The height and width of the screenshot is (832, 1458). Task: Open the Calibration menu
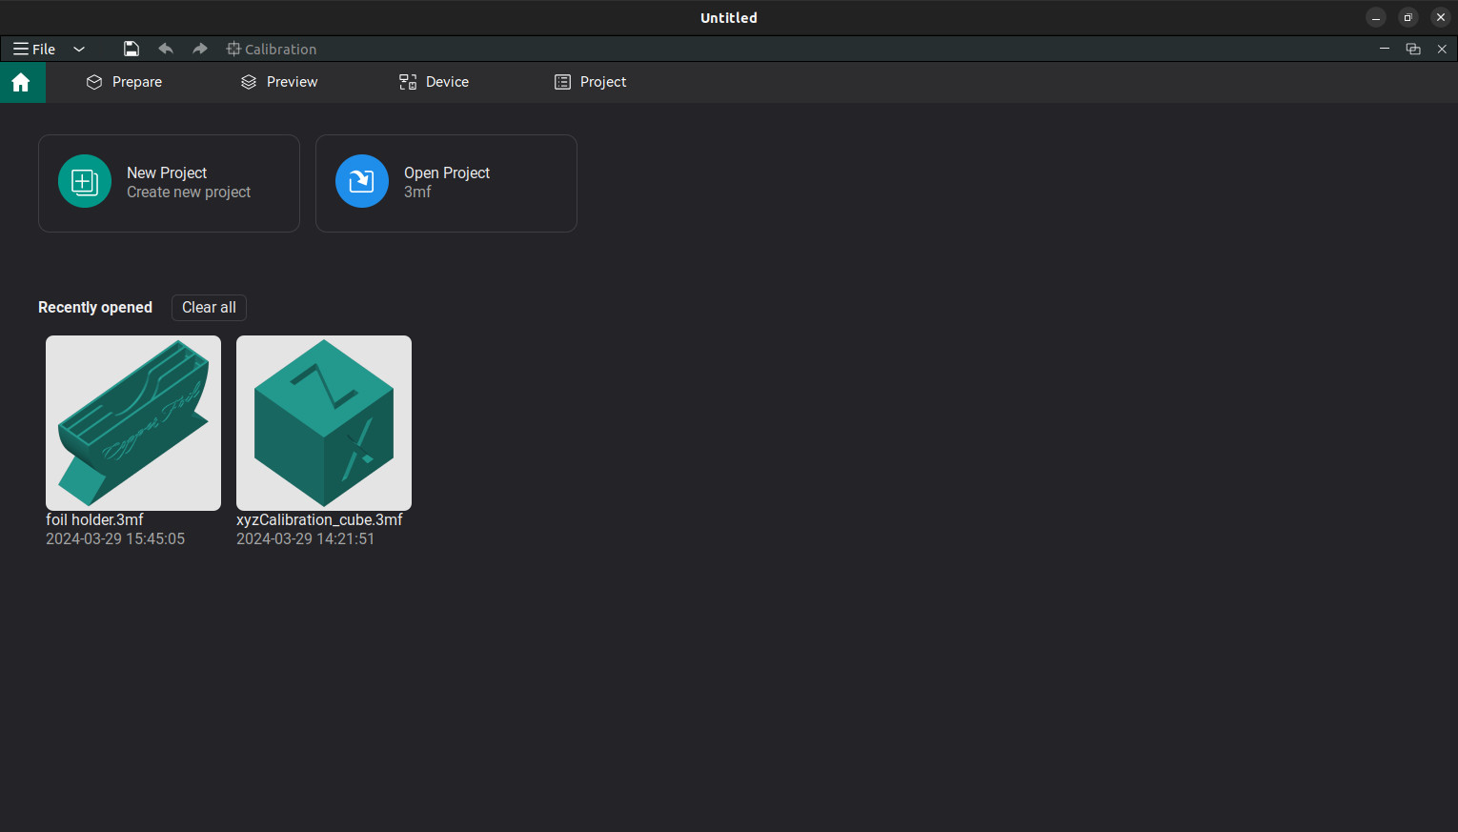click(272, 49)
